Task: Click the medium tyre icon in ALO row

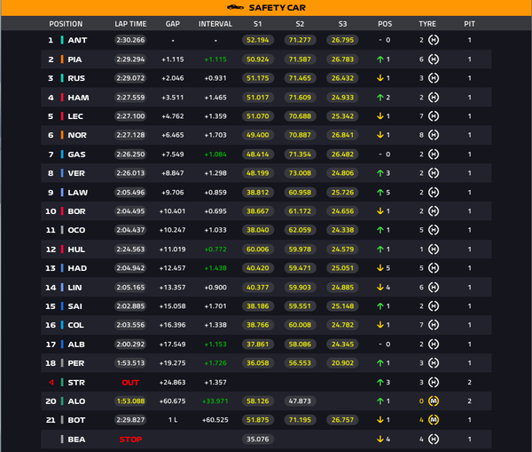Action: (434, 401)
